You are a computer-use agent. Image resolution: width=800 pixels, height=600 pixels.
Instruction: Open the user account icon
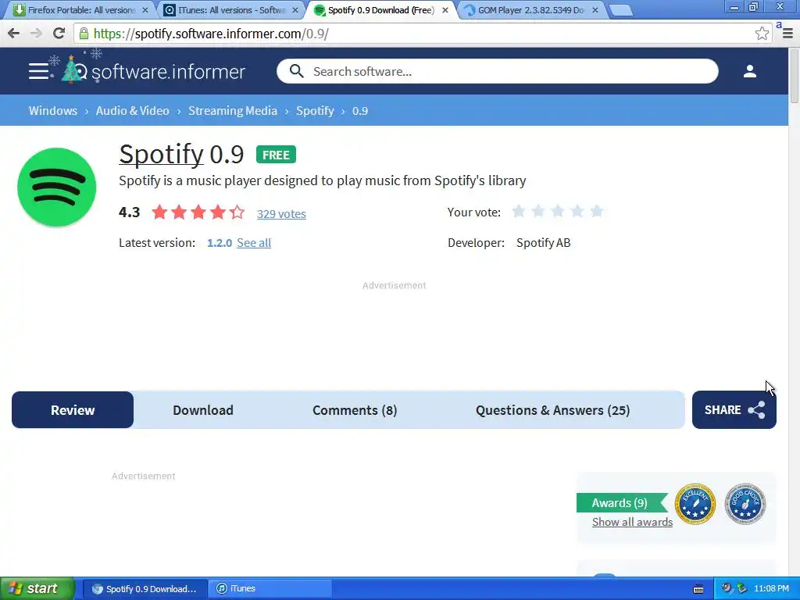click(749, 71)
